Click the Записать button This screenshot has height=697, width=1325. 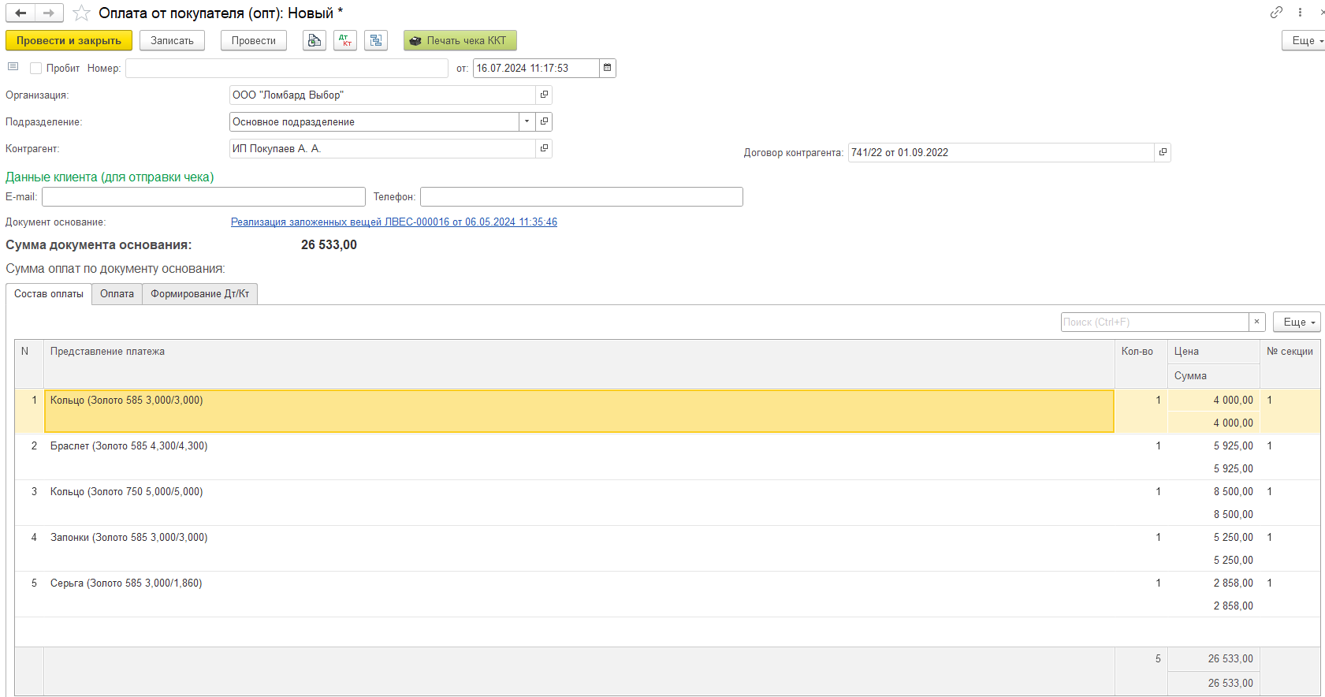(x=172, y=40)
